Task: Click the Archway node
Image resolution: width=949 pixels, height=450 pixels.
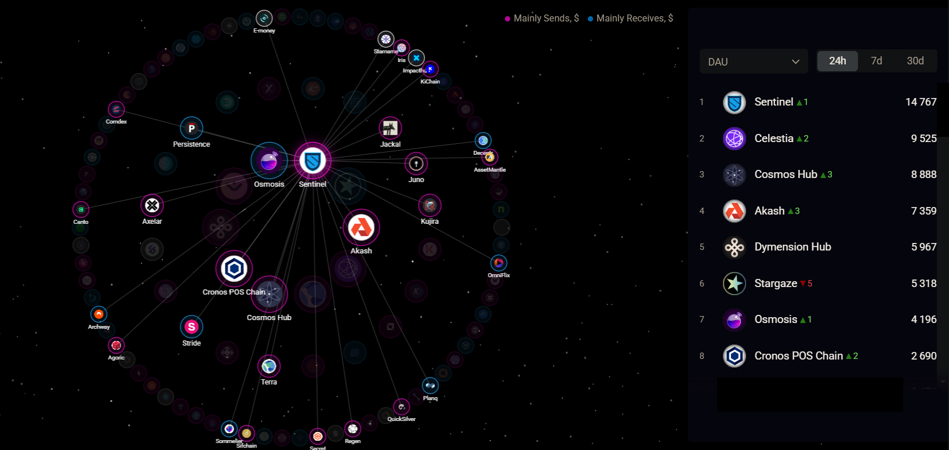Action: pos(99,314)
